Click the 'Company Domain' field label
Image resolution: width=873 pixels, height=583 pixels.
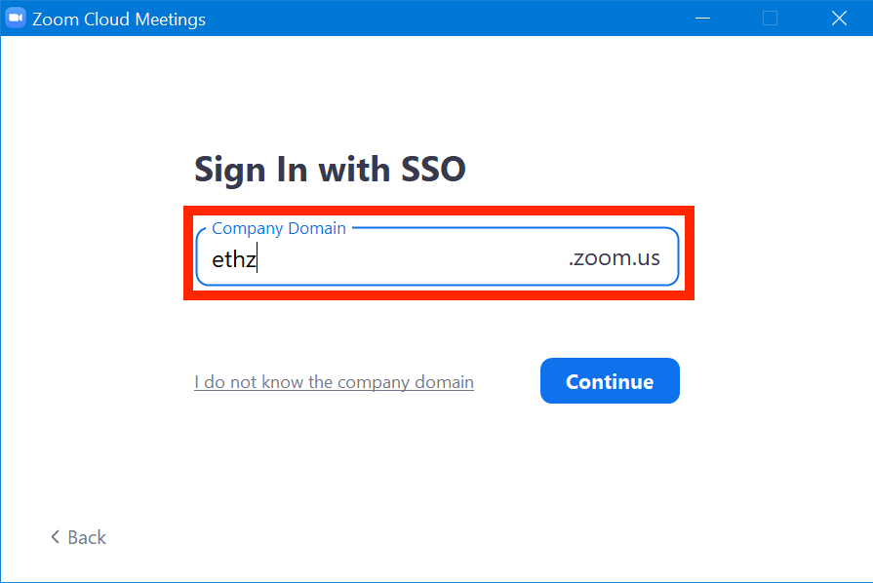279,229
